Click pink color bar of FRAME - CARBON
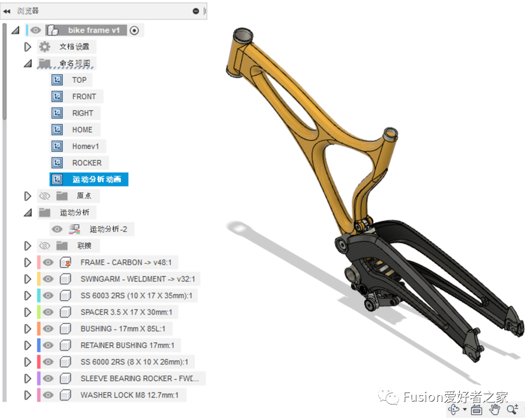The width and height of the screenshot is (525, 420). 39,262
